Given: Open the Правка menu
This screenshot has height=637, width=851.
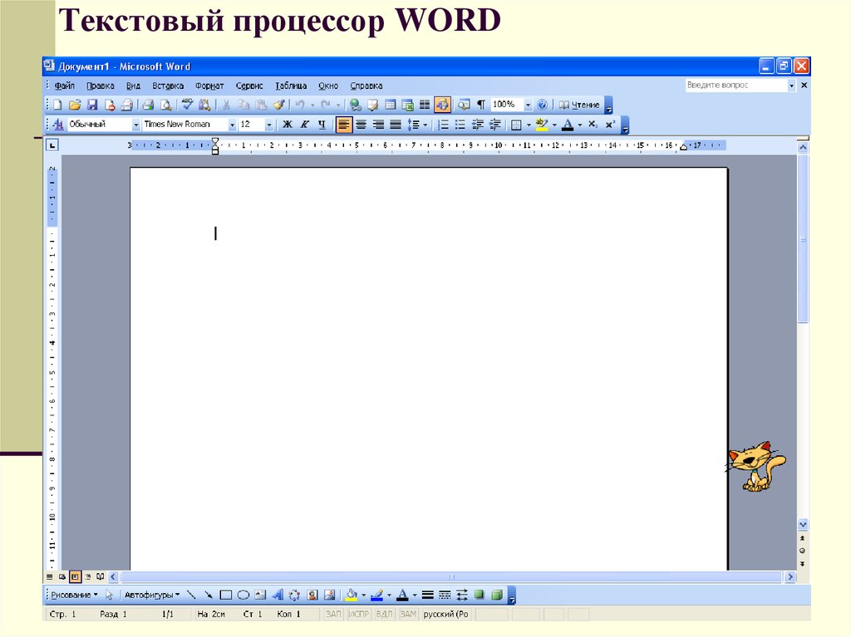Looking at the screenshot, I should (x=101, y=86).
